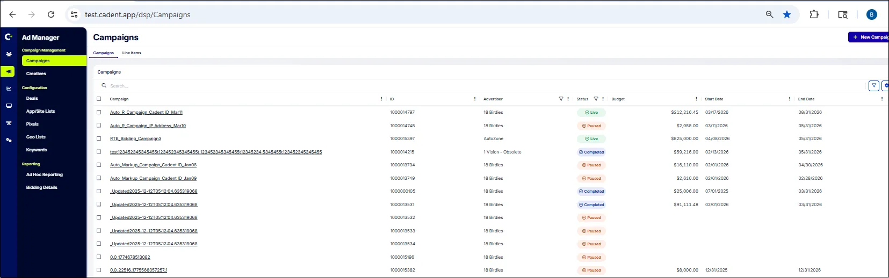This screenshot has width=889, height=278.
Task: Click the Status column filter funnel icon
Action: 596,99
